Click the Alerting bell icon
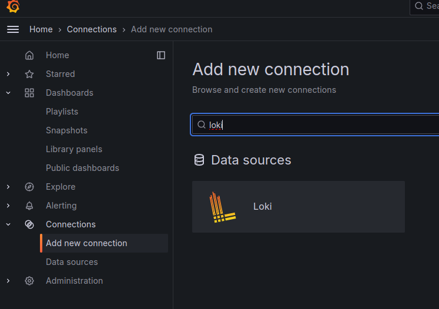This screenshot has width=439, height=309. (x=29, y=206)
